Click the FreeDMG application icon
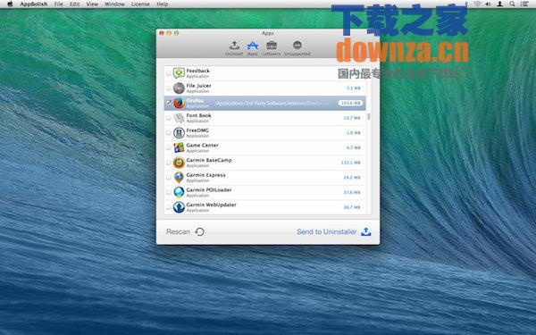 [x=179, y=132]
